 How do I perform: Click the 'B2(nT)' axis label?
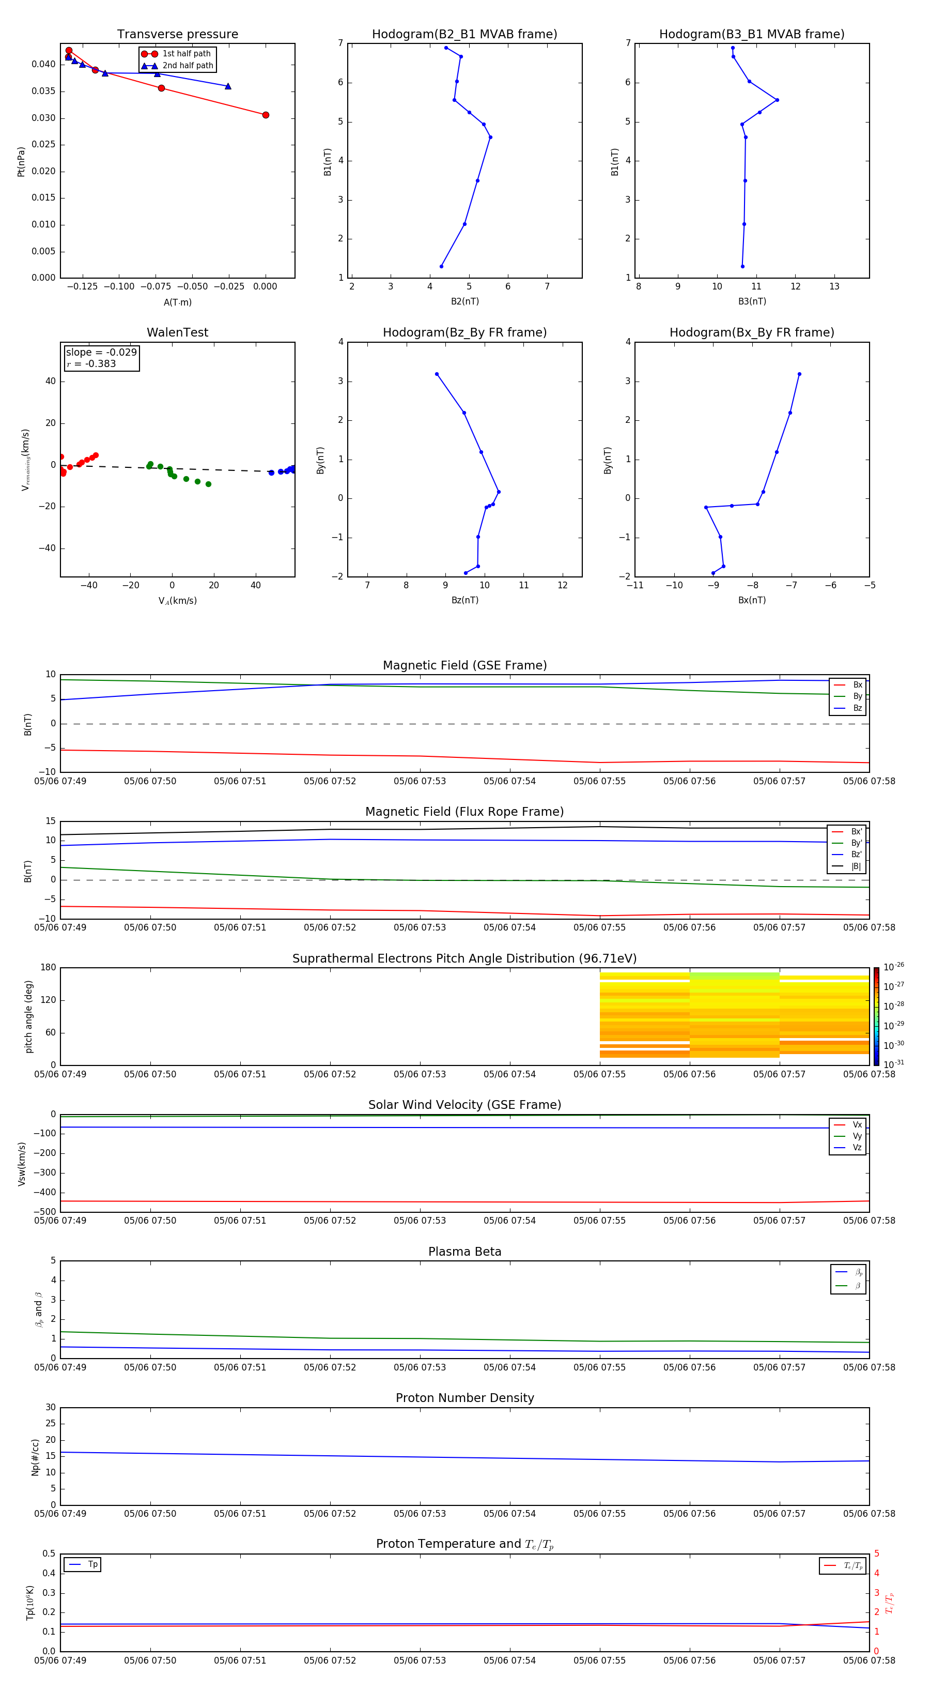(x=464, y=301)
